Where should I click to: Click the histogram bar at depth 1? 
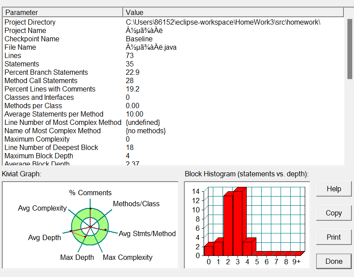point(218,248)
